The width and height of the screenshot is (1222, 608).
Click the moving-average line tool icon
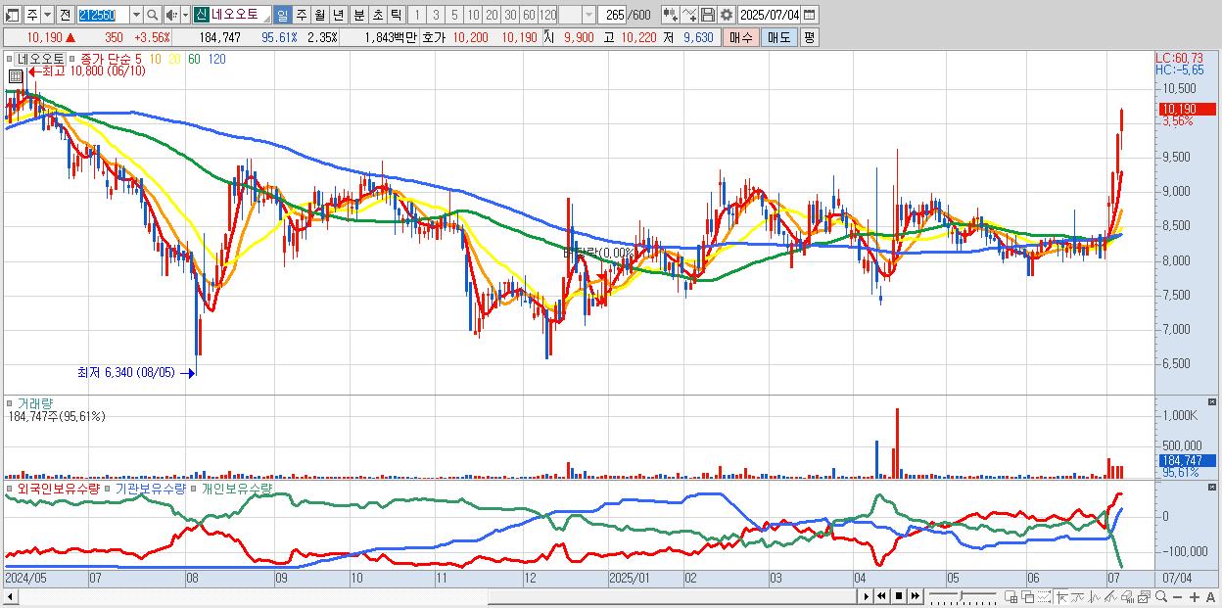[x=1078, y=597]
